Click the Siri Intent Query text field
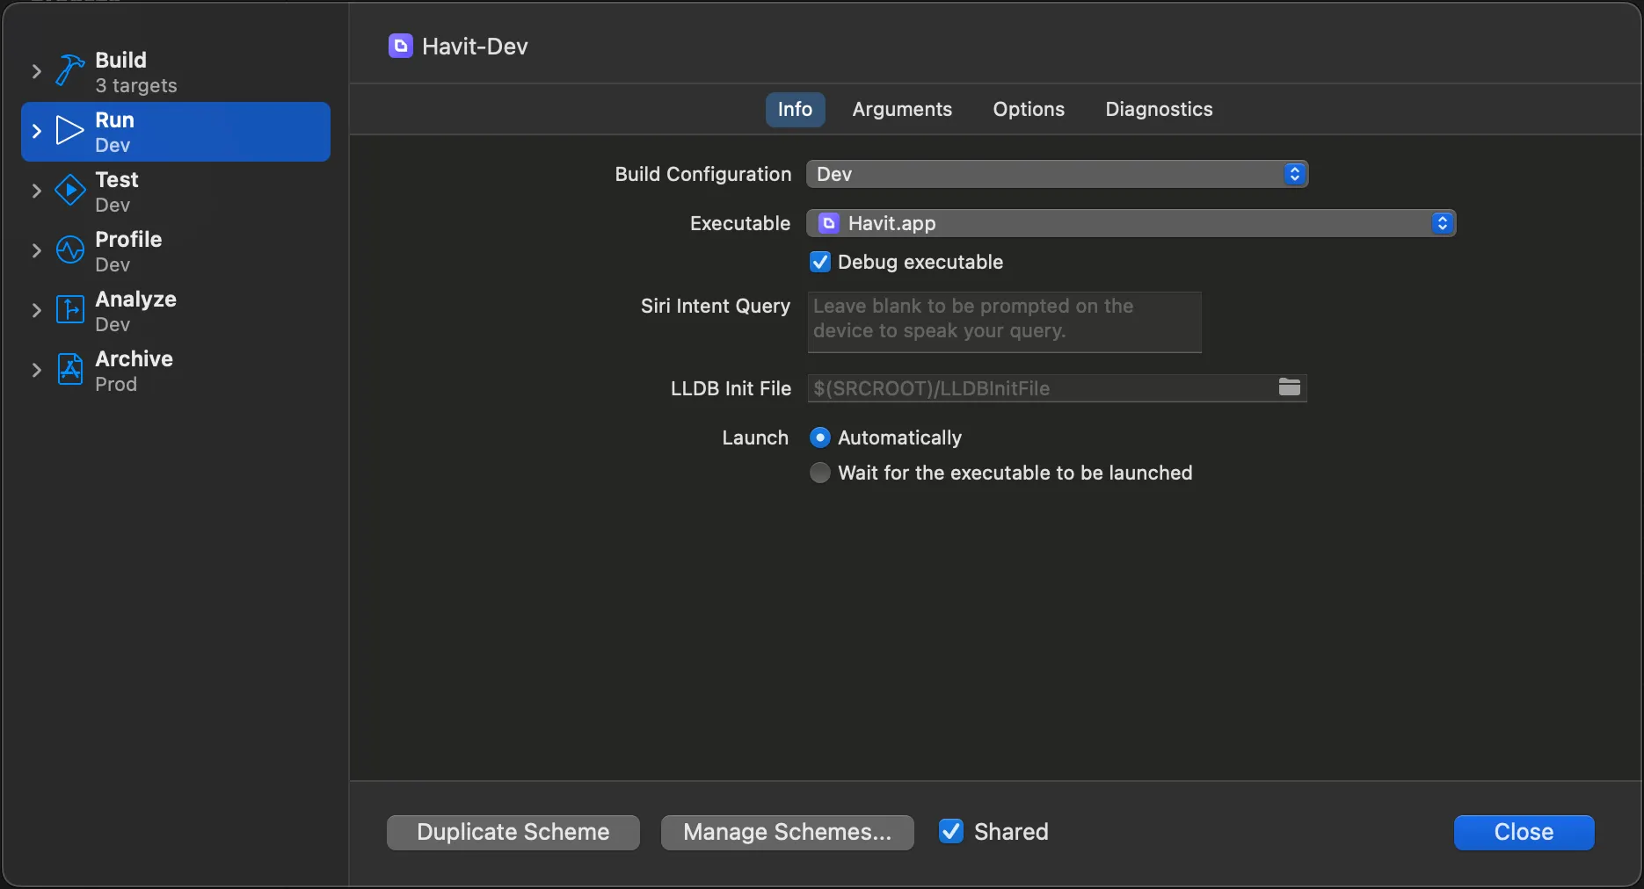The width and height of the screenshot is (1644, 889). 1004,322
